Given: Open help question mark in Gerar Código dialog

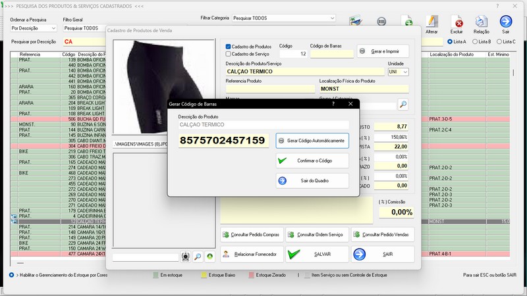Looking at the screenshot, I should [333, 104].
